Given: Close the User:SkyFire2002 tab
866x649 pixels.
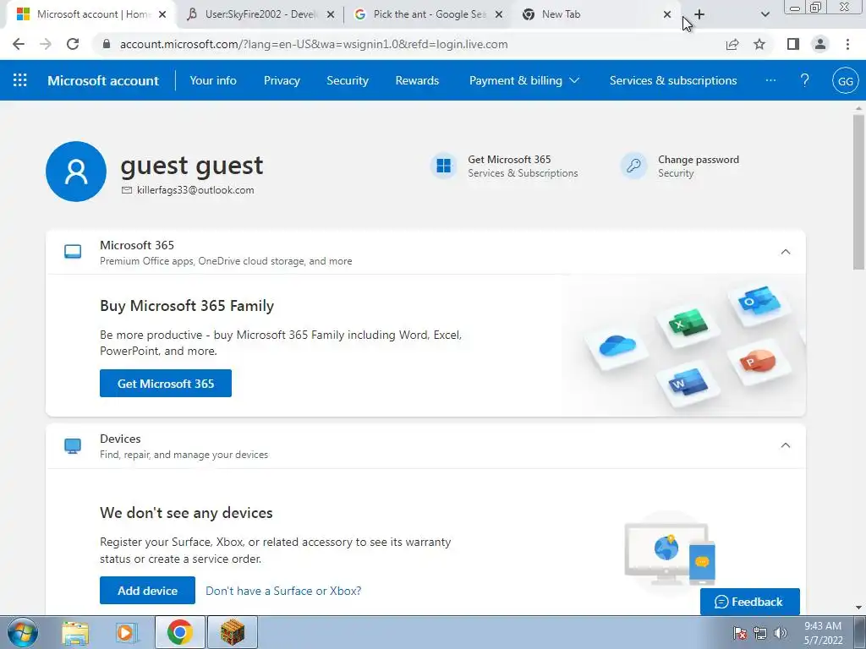Looking at the screenshot, I should tap(331, 14).
